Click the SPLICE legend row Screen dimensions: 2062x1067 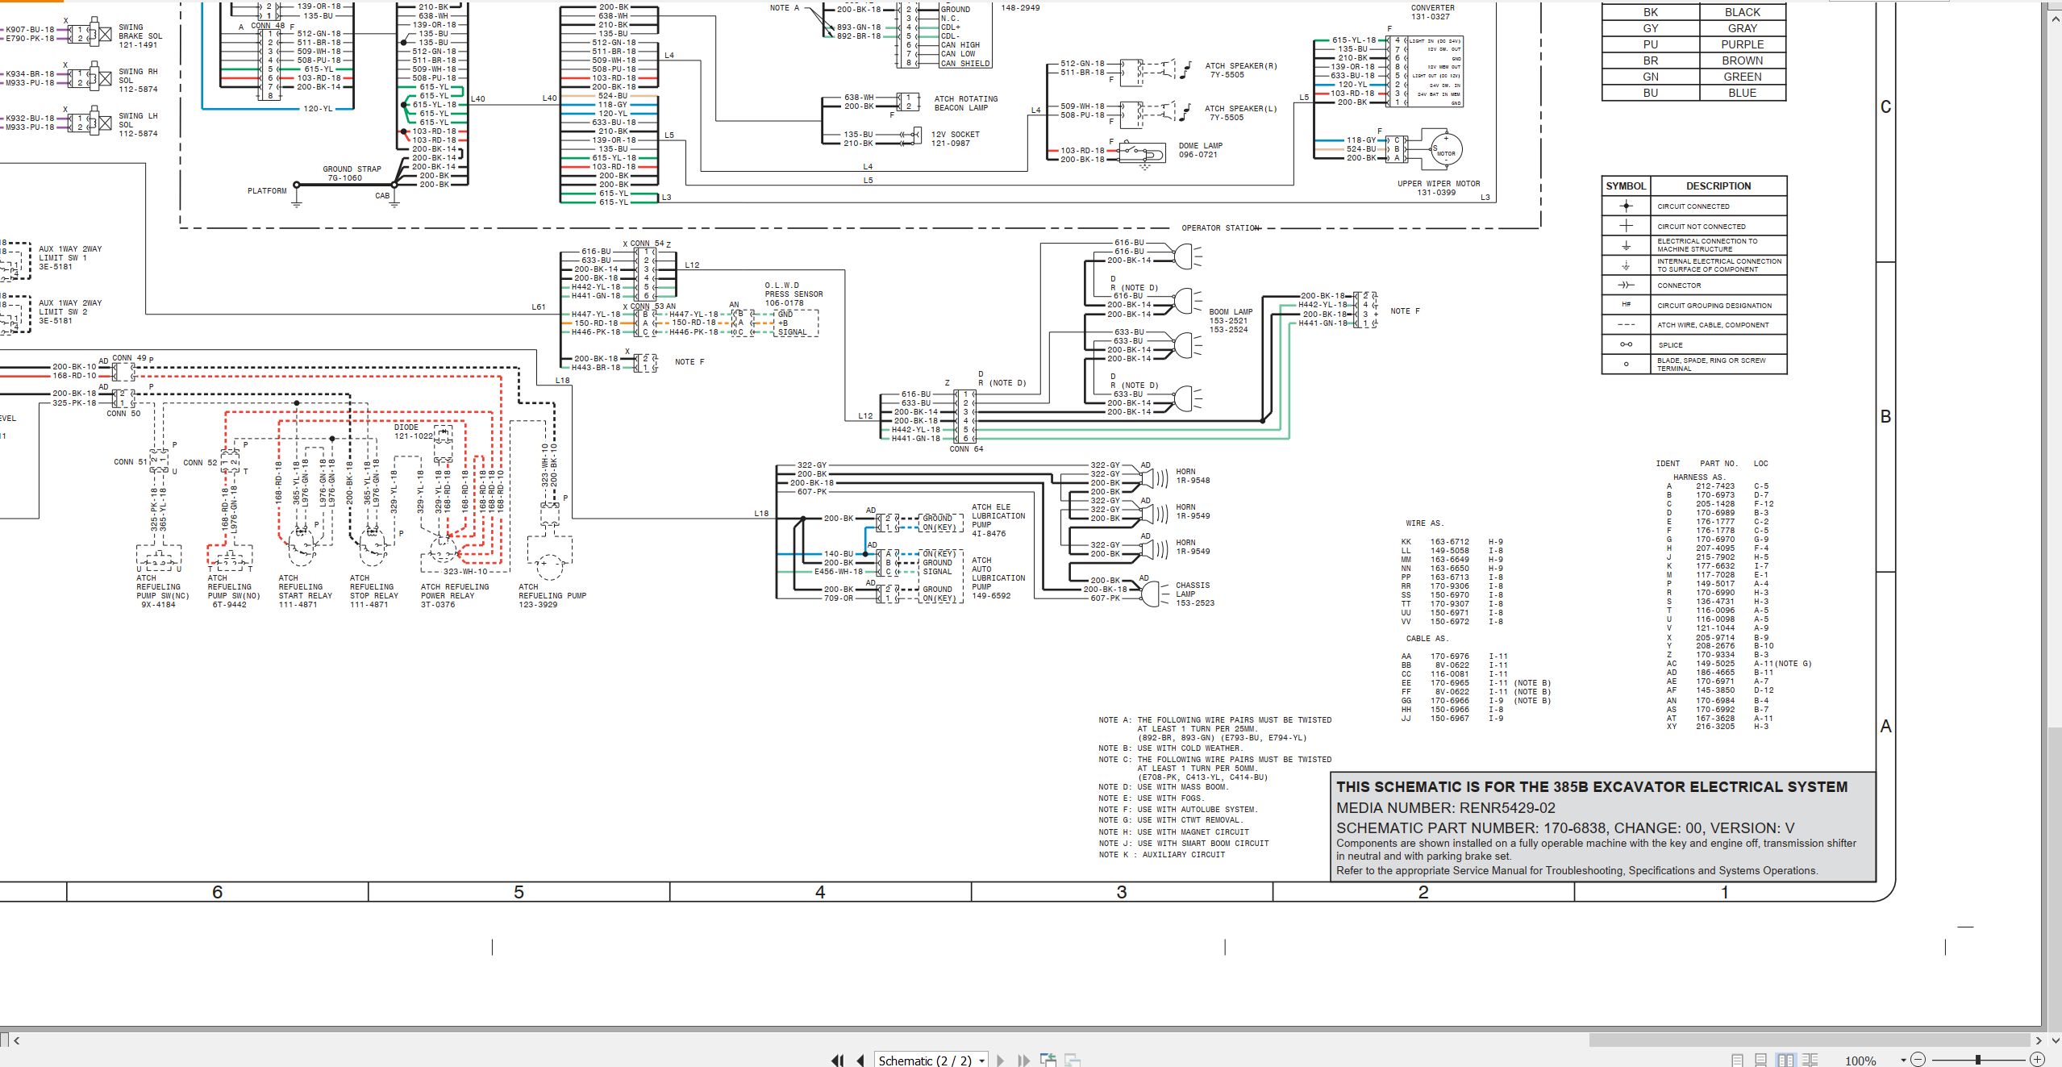[x=1694, y=345]
